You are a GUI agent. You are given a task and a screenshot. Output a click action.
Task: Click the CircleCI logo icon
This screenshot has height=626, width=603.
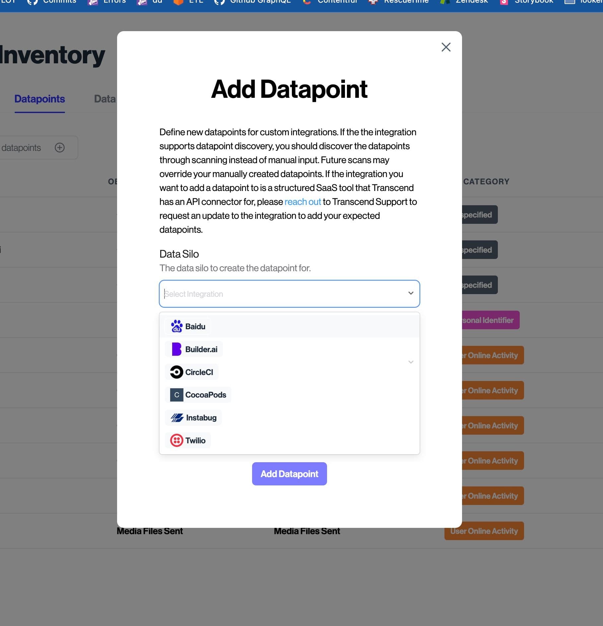(176, 372)
